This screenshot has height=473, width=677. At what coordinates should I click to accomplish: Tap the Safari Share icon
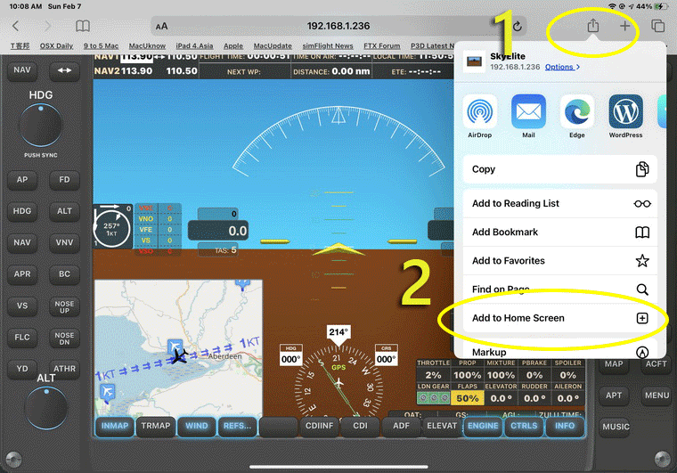tap(593, 27)
